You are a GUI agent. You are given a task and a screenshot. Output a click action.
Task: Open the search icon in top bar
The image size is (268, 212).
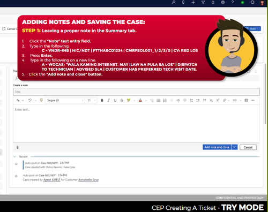[173, 2]
